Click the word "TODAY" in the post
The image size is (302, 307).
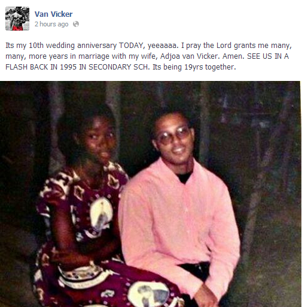131,46
